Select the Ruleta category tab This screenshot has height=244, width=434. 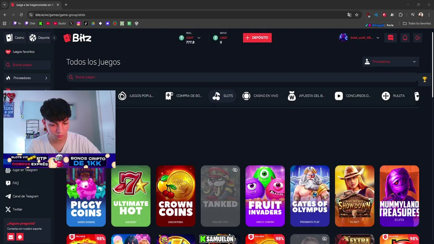tap(393, 96)
